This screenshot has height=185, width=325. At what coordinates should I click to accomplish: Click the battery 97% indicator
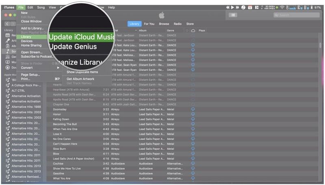[316, 7]
